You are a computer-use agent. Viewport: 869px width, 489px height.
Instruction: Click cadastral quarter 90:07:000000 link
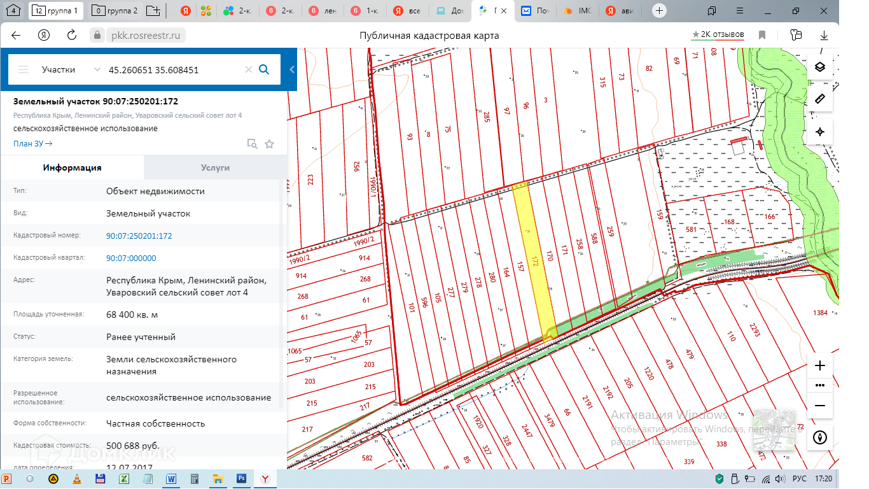tap(131, 259)
